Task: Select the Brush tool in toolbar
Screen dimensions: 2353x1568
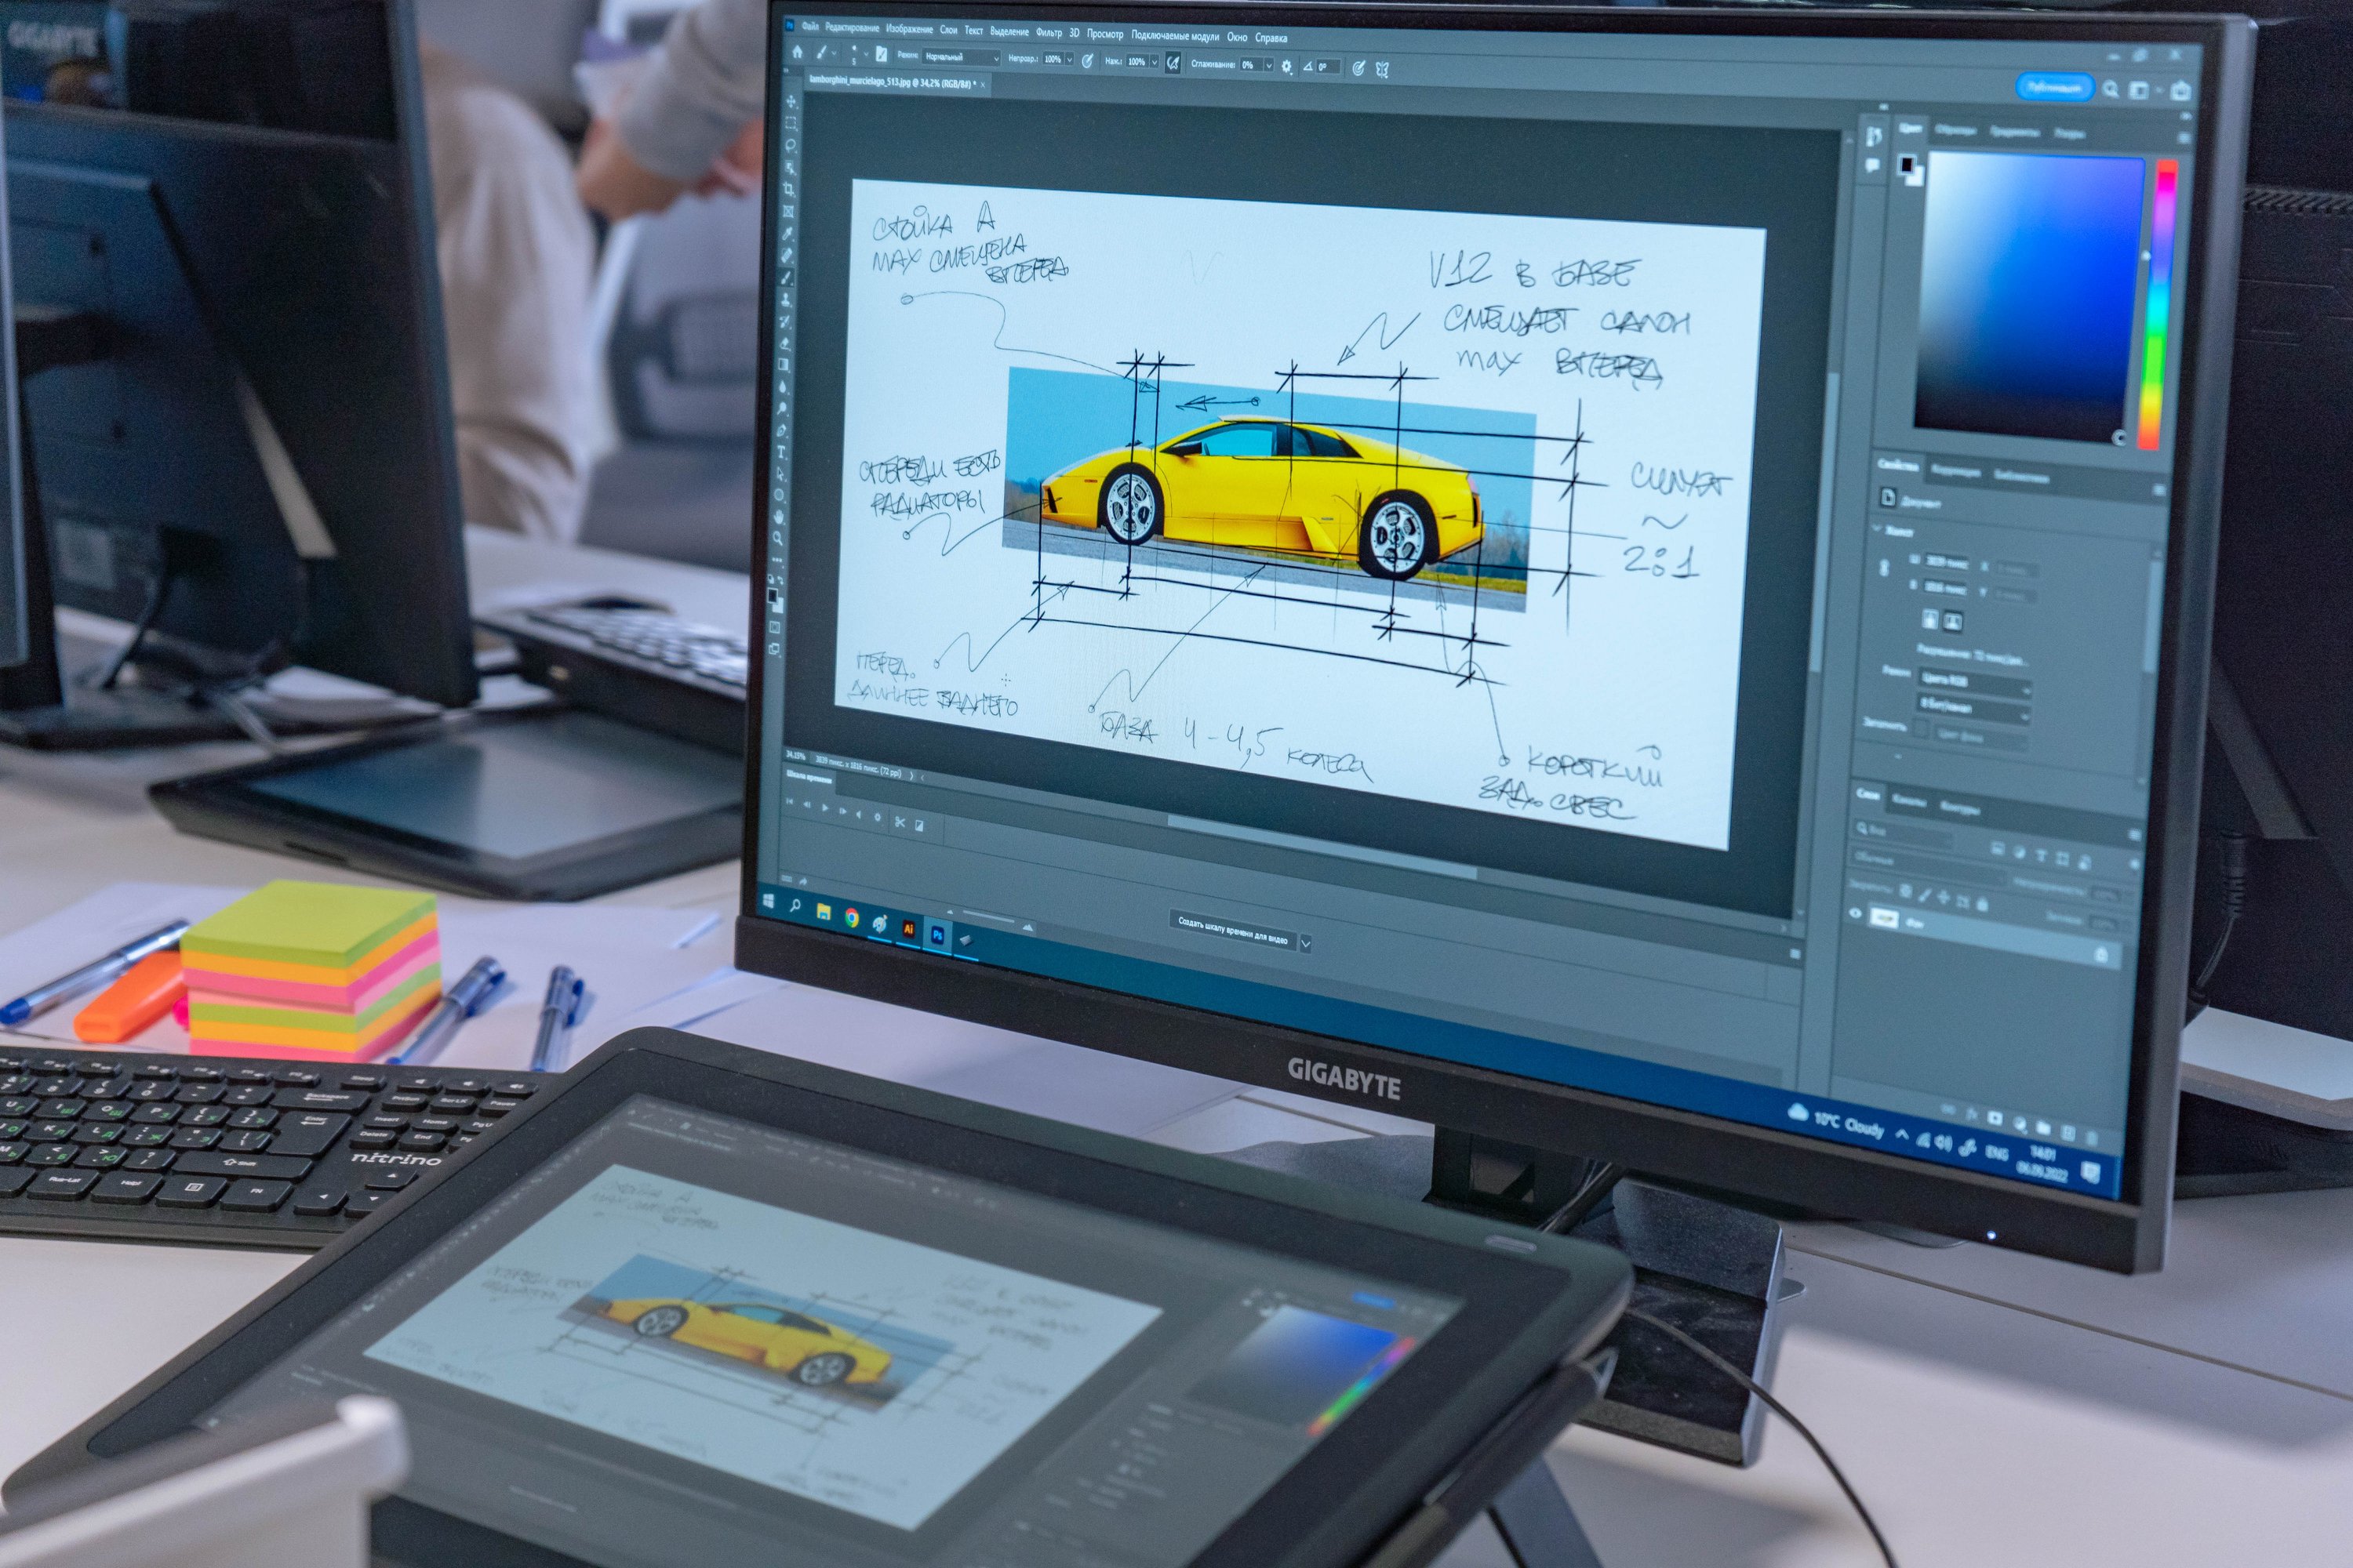Action: 787,277
